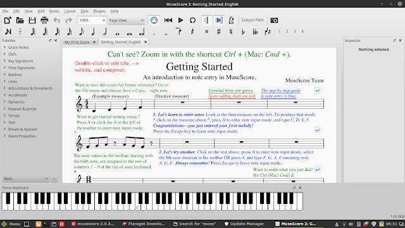The width and height of the screenshot is (405, 228).
Task: Switch to the My_First_Score tab
Action: [x=77, y=42]
